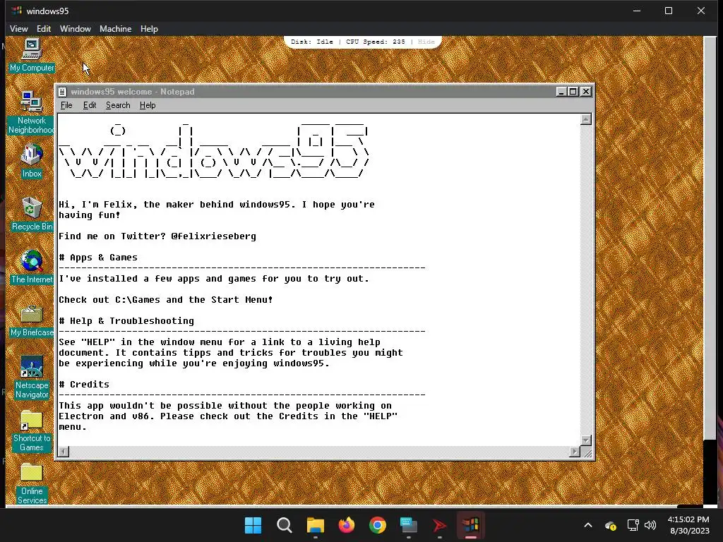Open Notepad's Help menu
Screen dimensions: 723x542
click(x=148, y=105)
